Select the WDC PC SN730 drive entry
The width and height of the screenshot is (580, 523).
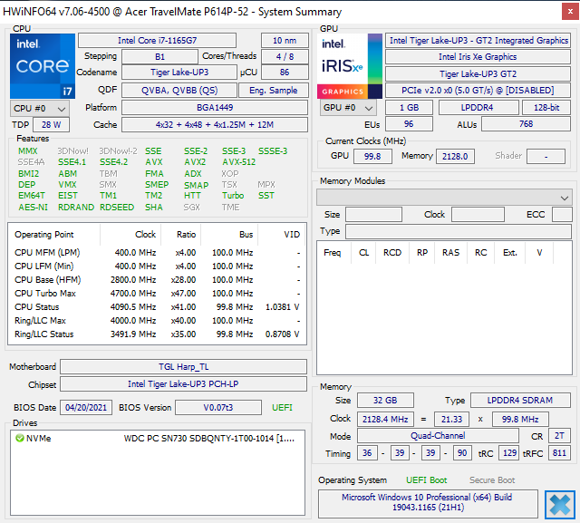pos(158,439)
